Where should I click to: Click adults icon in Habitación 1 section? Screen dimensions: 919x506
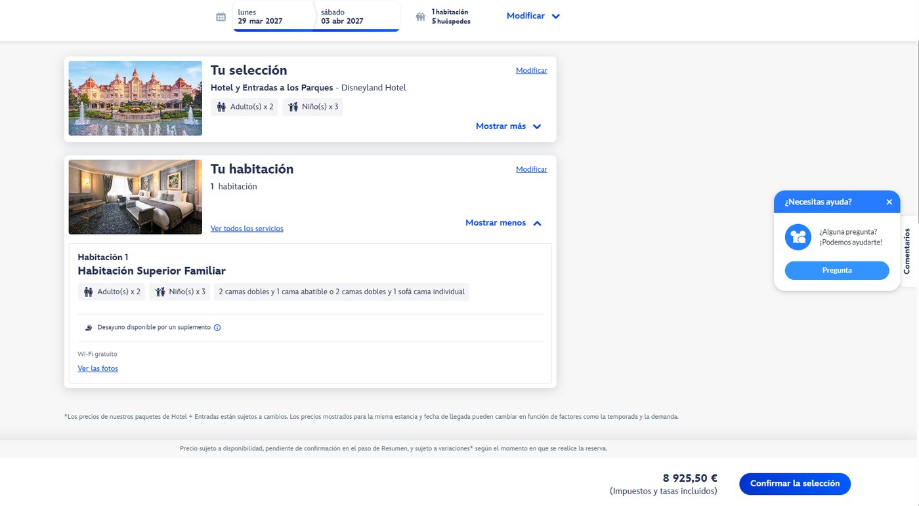(89, 292)
